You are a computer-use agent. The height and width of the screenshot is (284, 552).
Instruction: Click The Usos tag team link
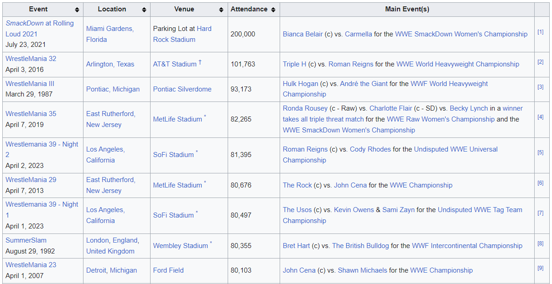tap(297, 209)
